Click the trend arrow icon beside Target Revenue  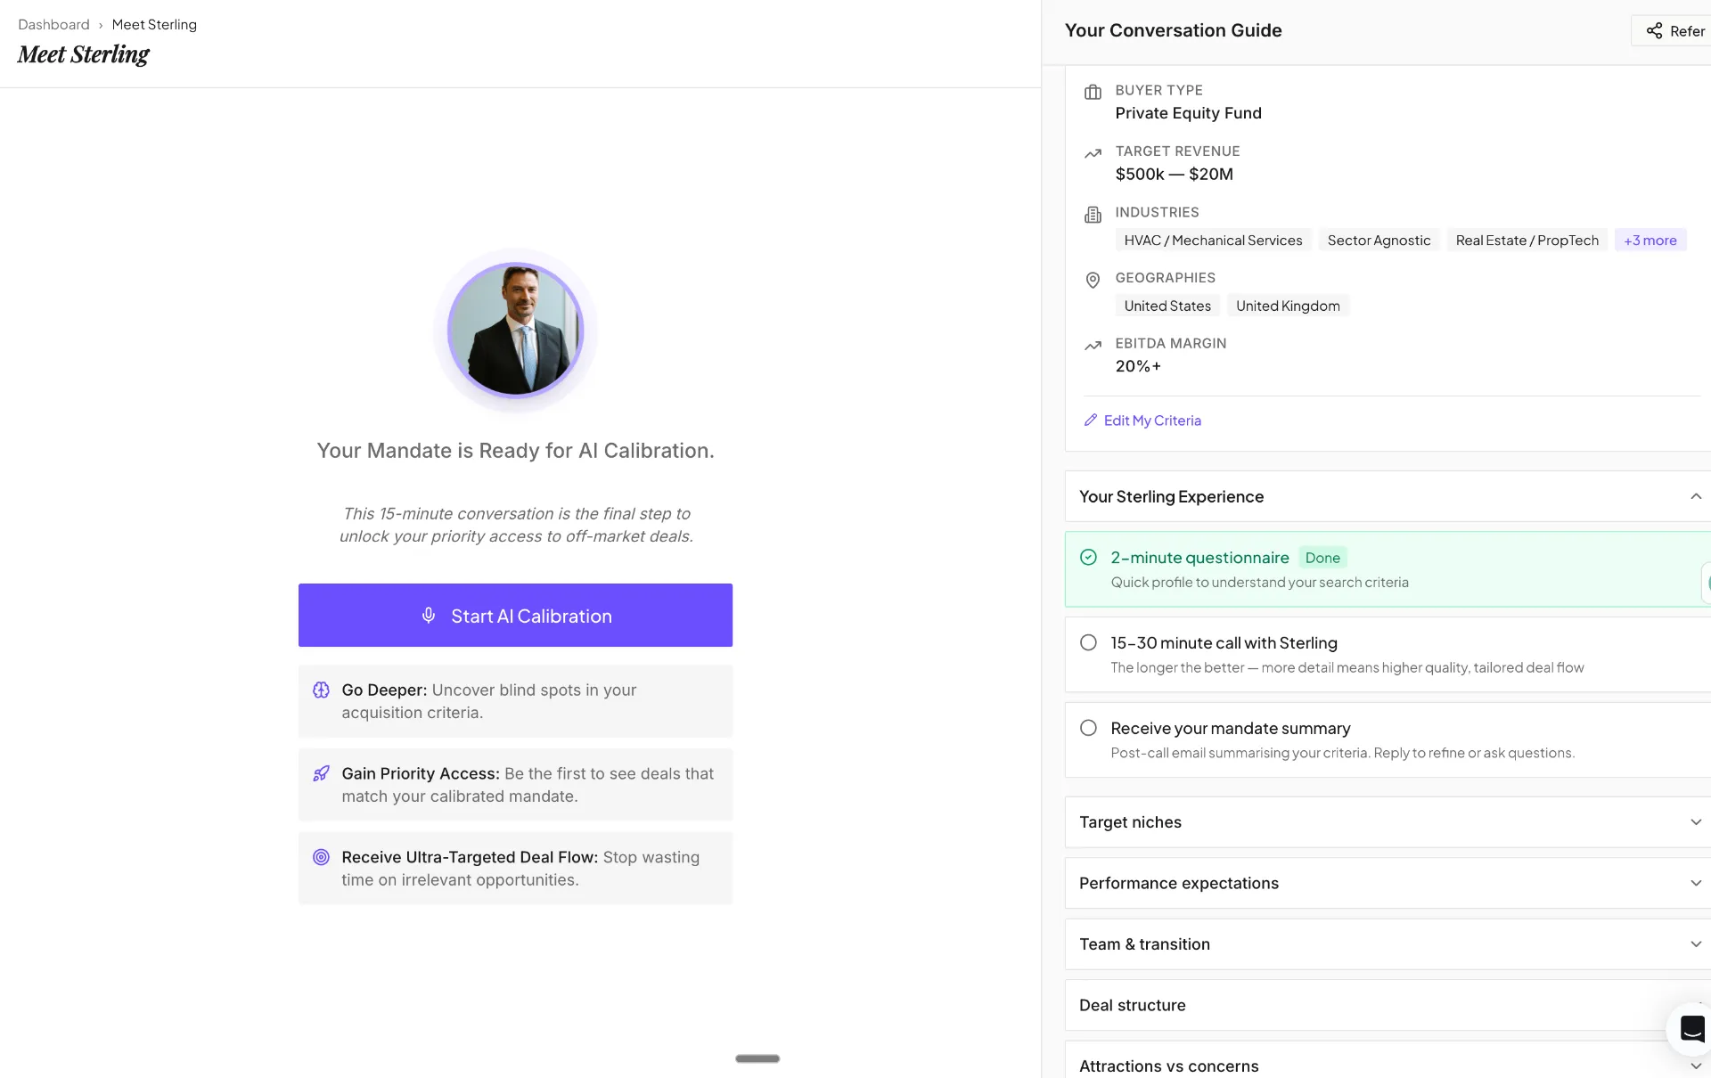pos(1093,153)
